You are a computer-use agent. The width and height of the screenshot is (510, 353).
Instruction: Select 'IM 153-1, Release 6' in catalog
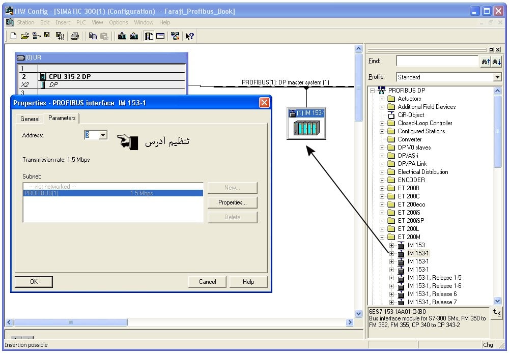[432, 294]
